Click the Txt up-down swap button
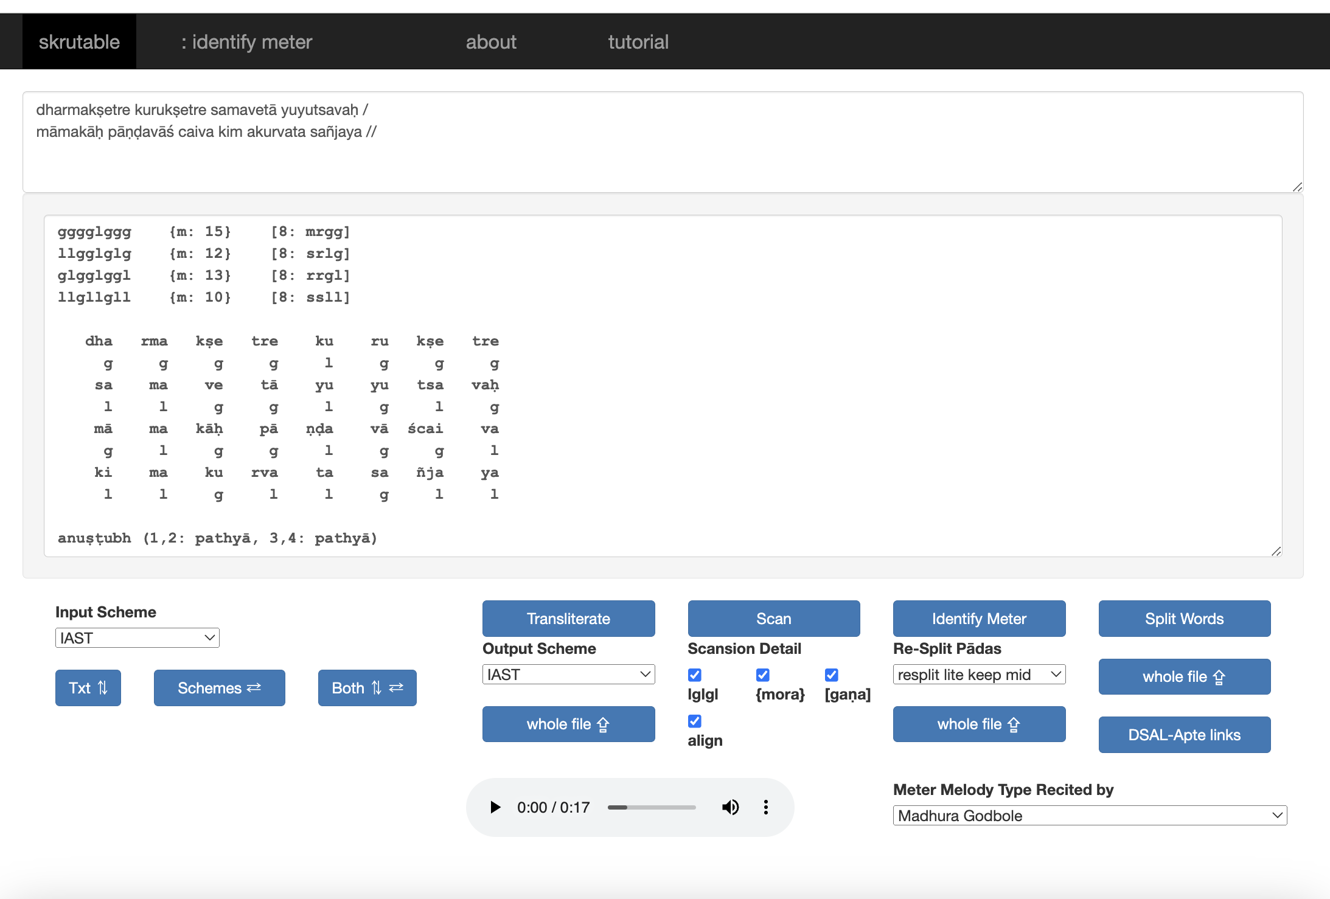 click(x=88, y=688)
